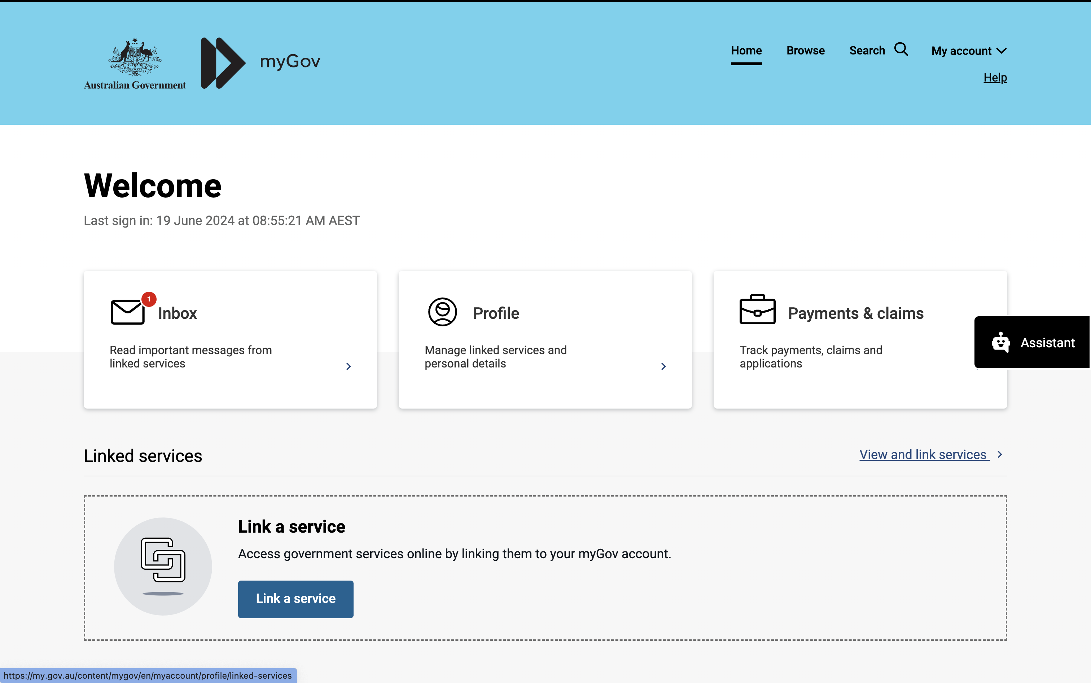Click the red unread notification badge

pos(149,299)
